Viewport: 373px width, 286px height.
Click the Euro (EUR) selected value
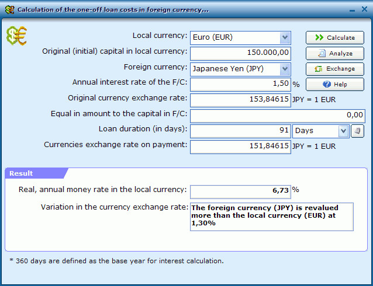point(212,37)
